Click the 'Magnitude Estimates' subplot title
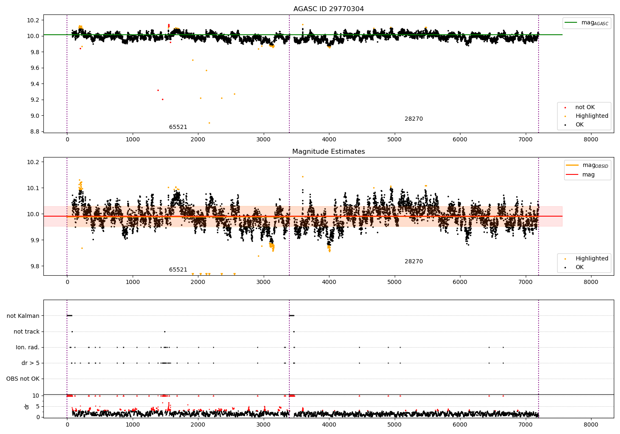Screen dimensions: 620x434 coord(329,152)
